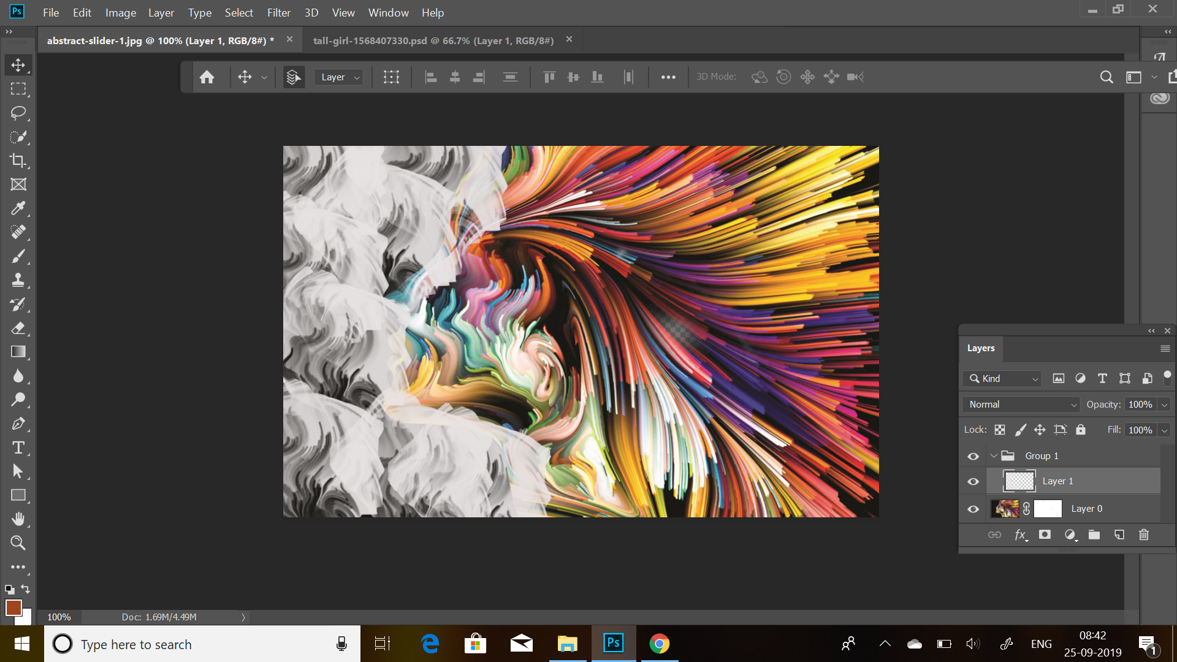Select the Hand tool
The height and width of the screenshot is (662, 1177).
[x=18, y=519]
